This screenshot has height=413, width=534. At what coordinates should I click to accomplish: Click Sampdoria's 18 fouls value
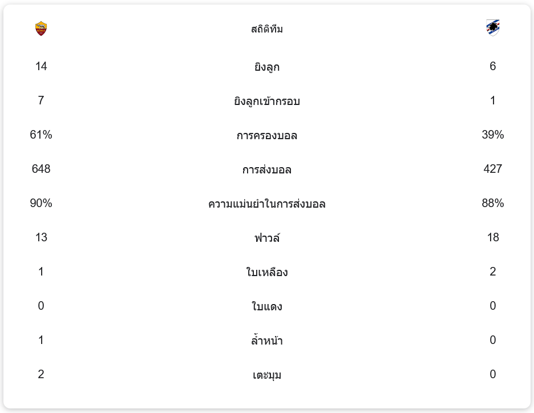point(493,238)
